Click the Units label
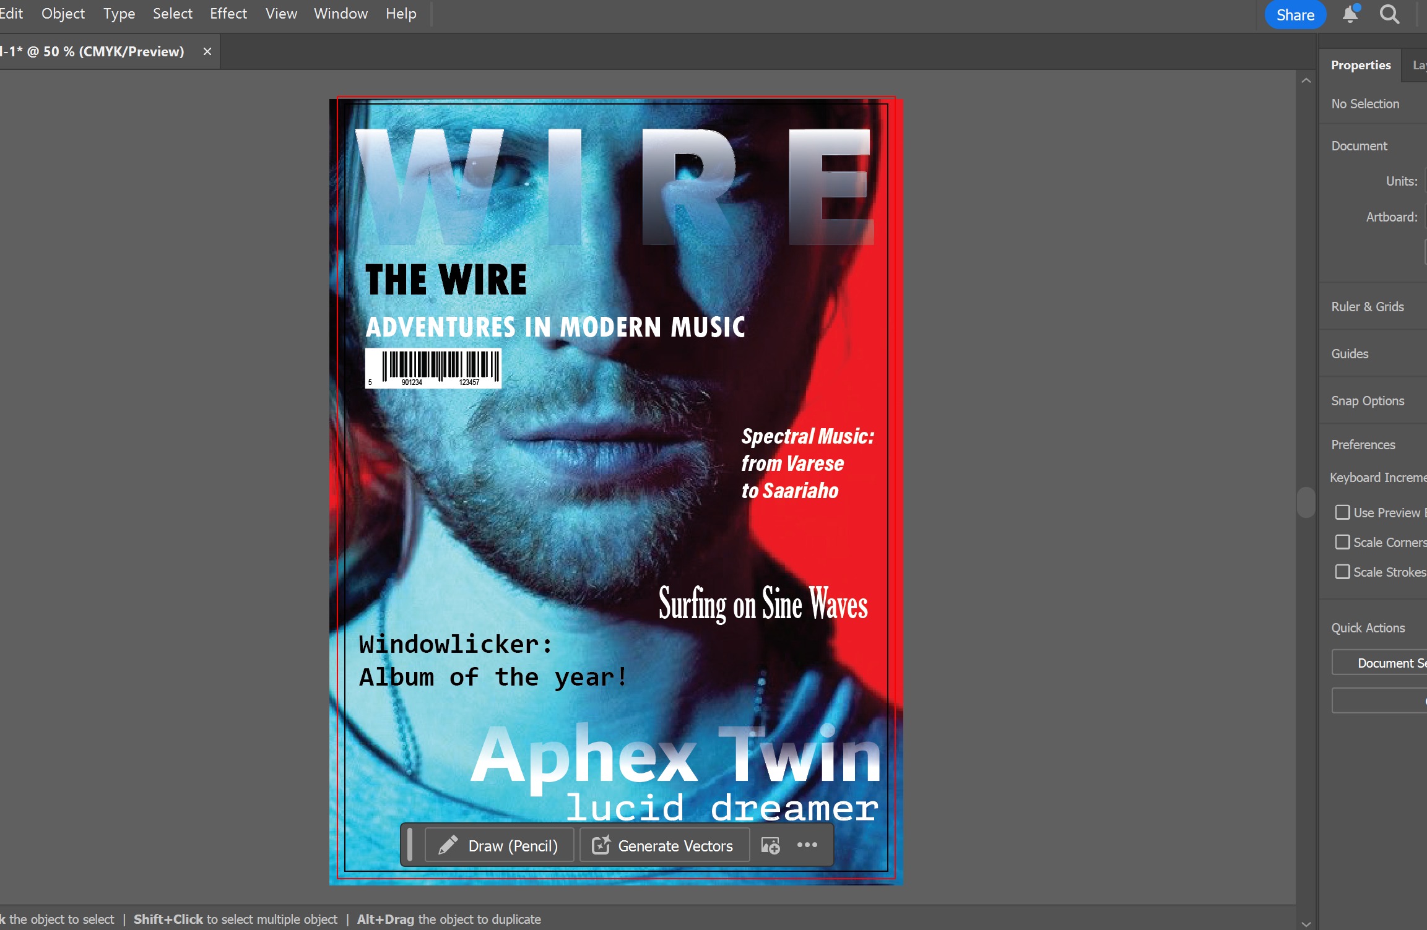 1402,181
